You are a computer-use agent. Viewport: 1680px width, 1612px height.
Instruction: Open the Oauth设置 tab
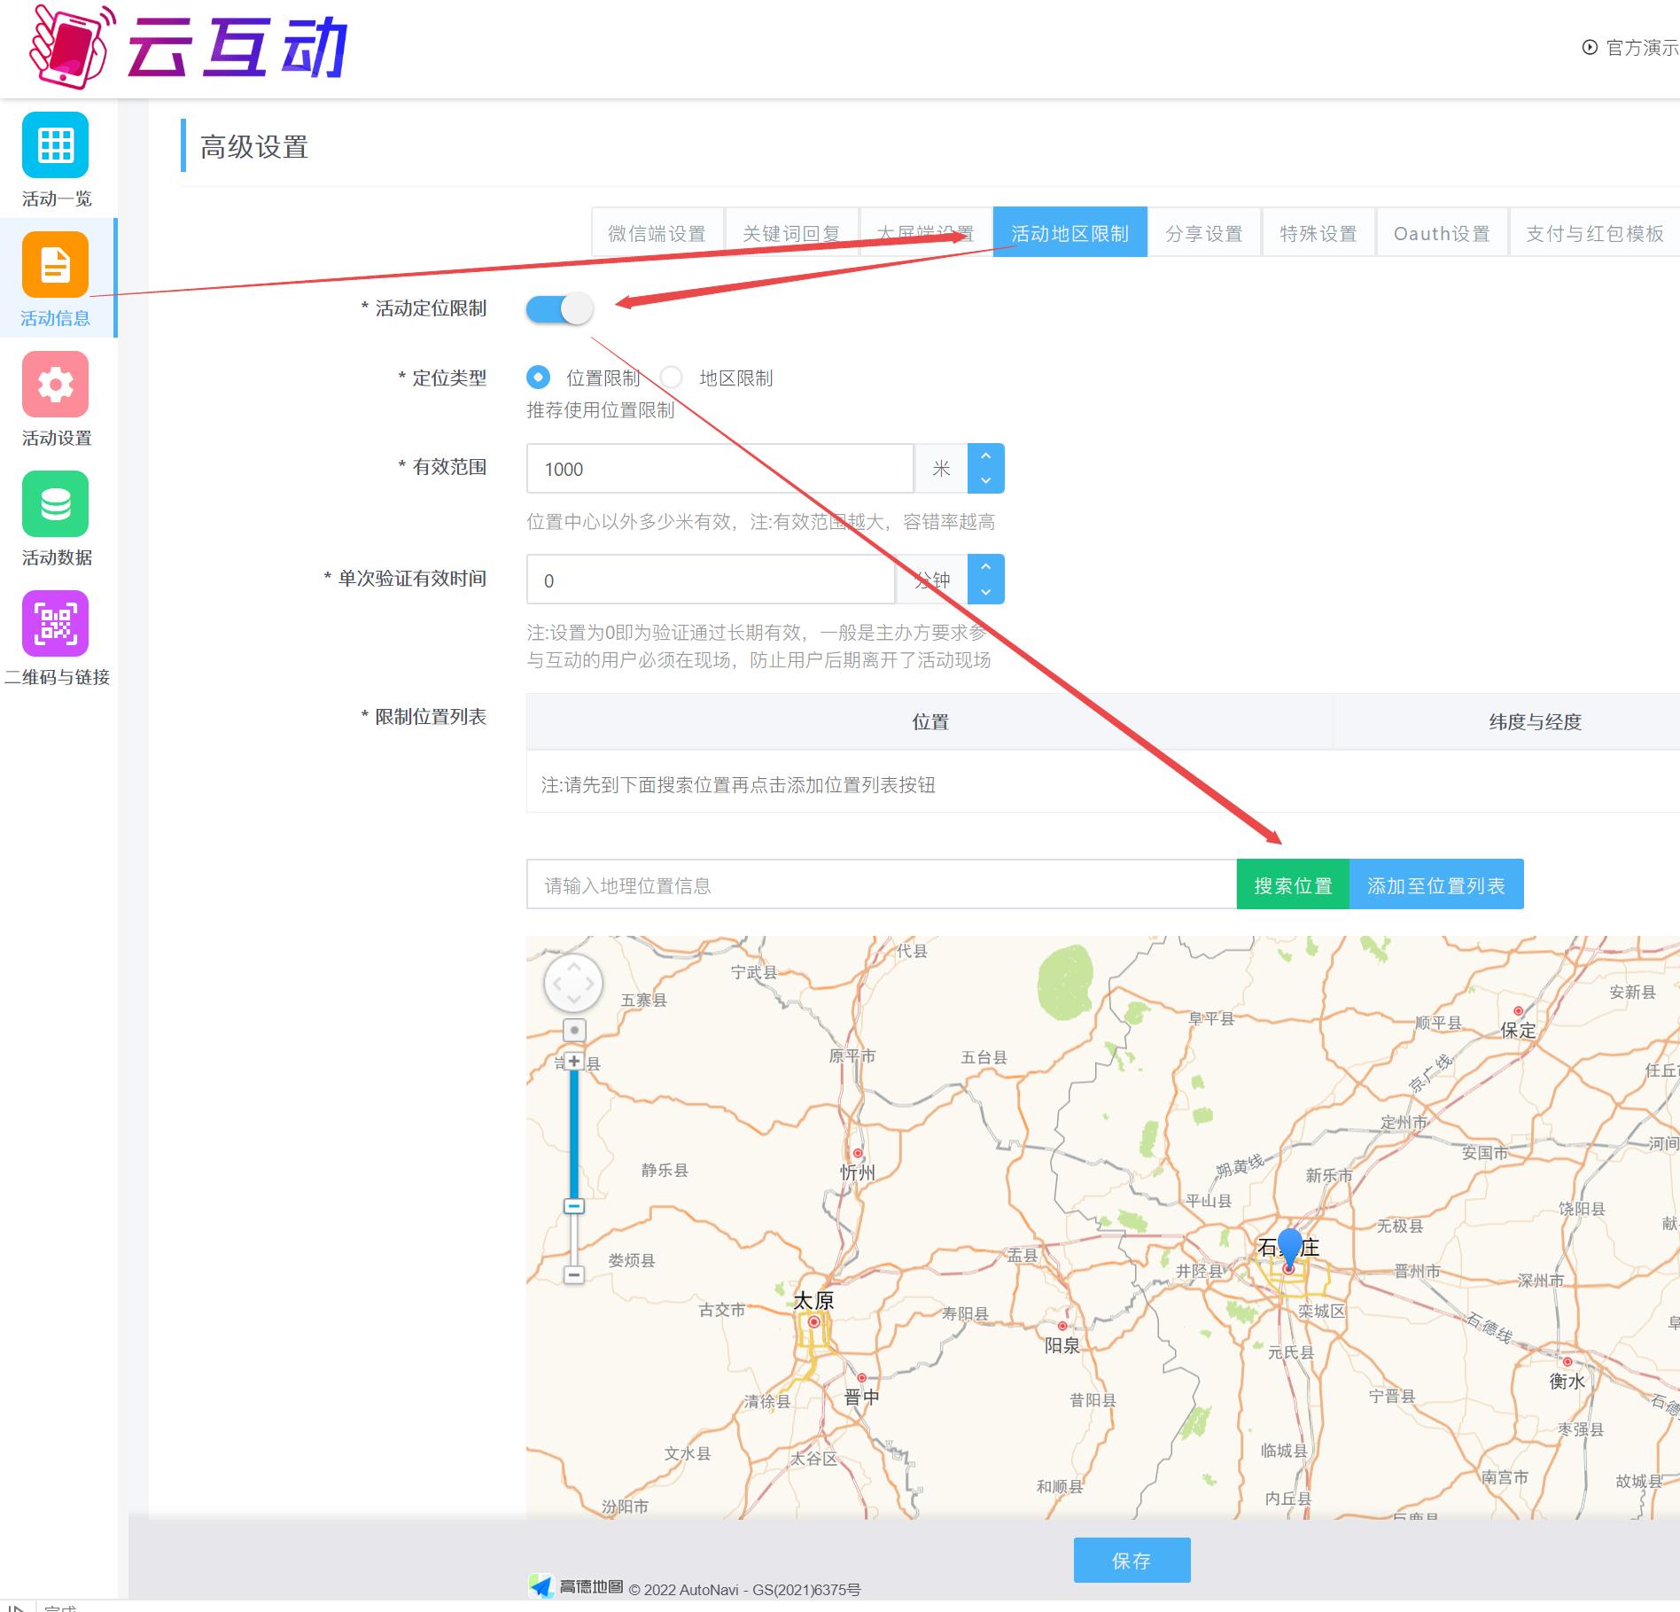(1441, 233)
